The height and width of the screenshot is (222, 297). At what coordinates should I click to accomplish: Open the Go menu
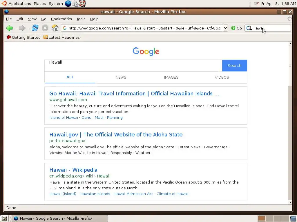pyautogui.click(x=44, y=19)
